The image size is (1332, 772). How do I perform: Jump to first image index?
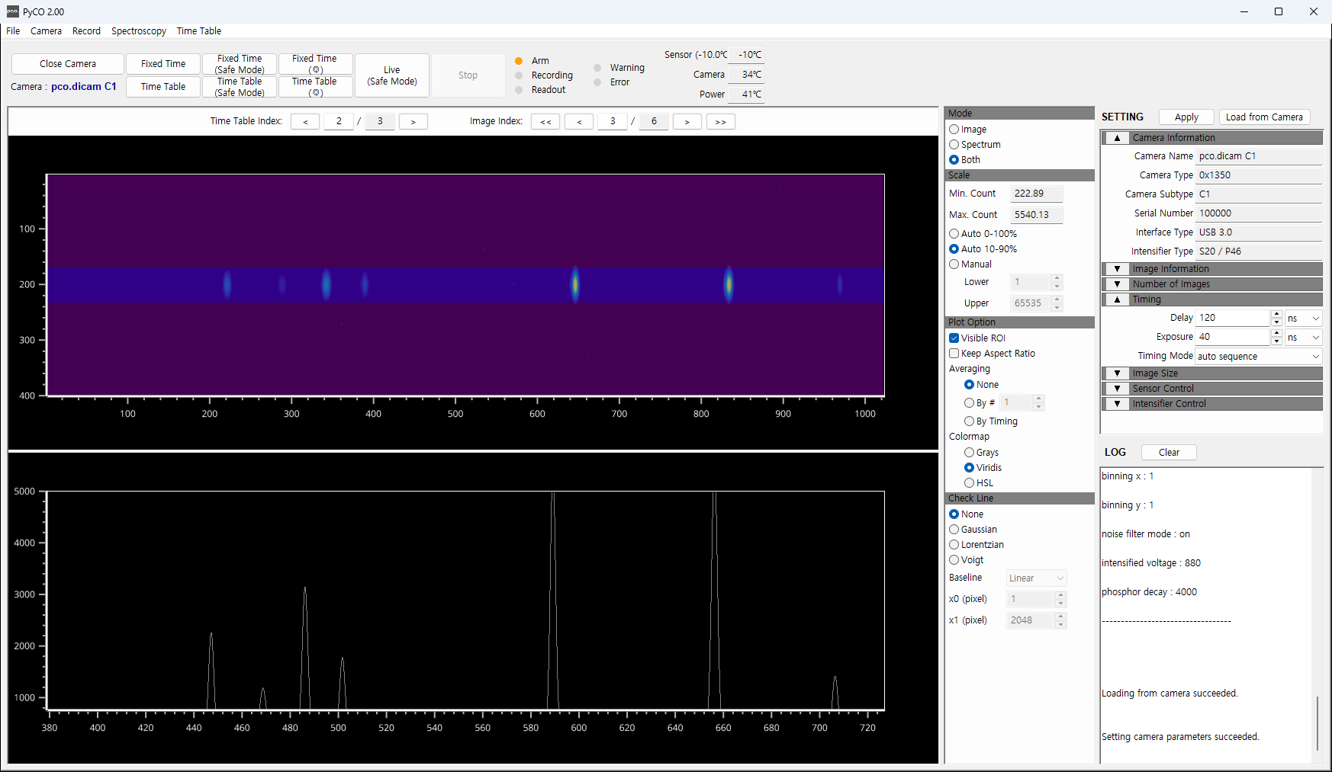coord(545,122)
